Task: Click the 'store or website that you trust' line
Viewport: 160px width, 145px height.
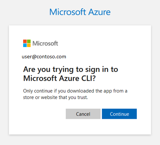Action: (55, 98)
